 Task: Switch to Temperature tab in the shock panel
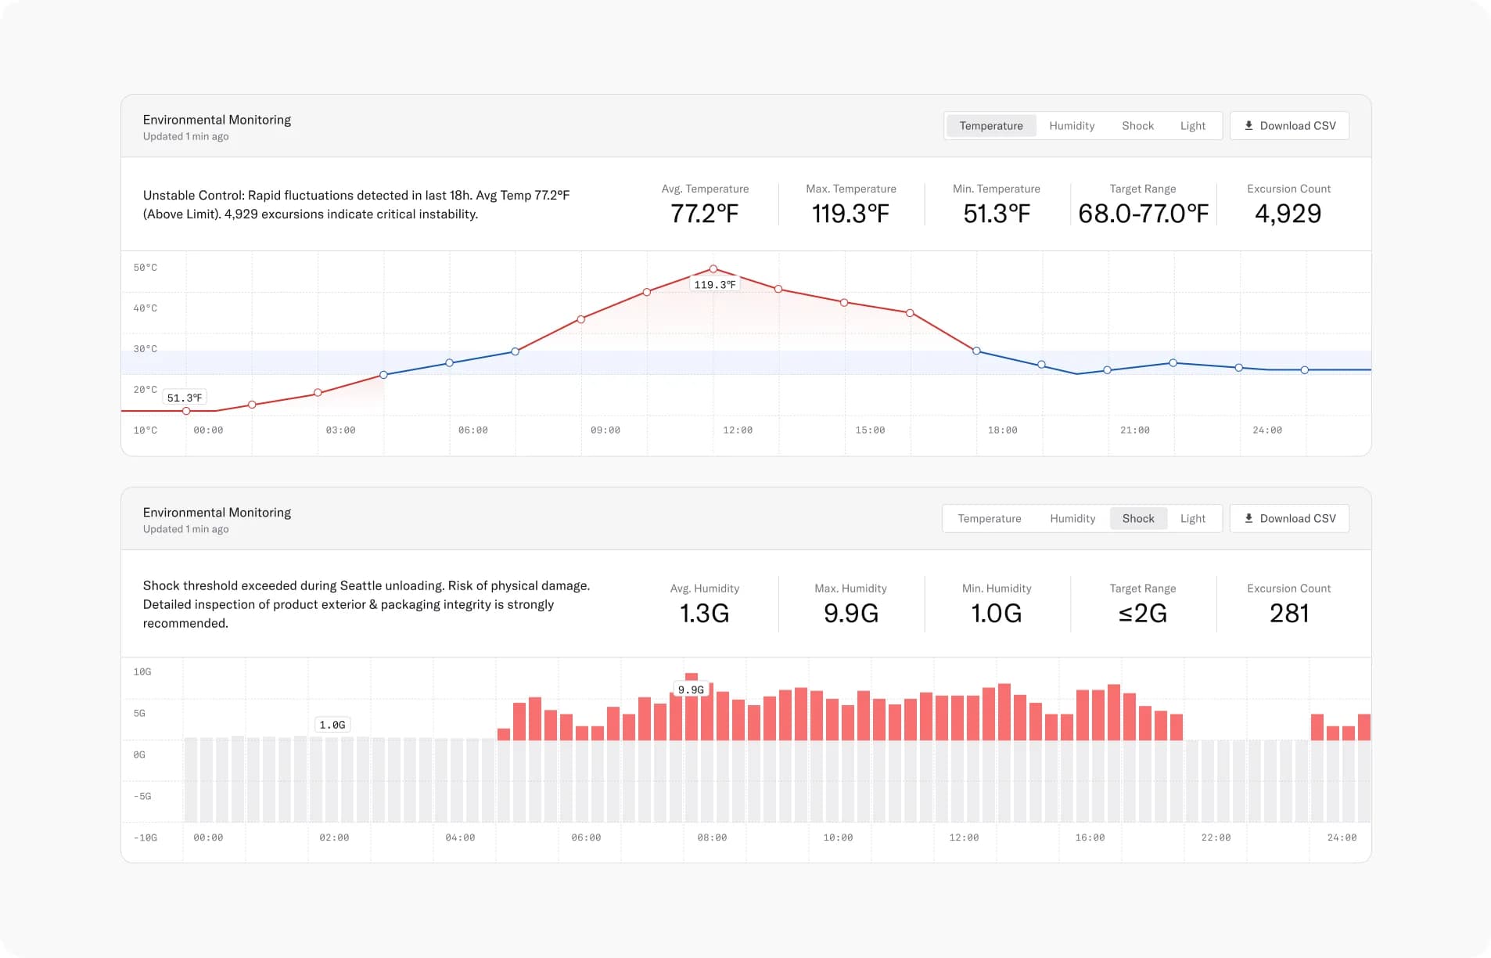pyautogui.click(x=990, y=519)
